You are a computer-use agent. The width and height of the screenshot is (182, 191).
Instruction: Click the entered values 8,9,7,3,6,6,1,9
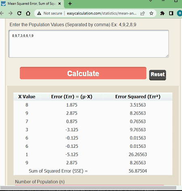(23, 36)
